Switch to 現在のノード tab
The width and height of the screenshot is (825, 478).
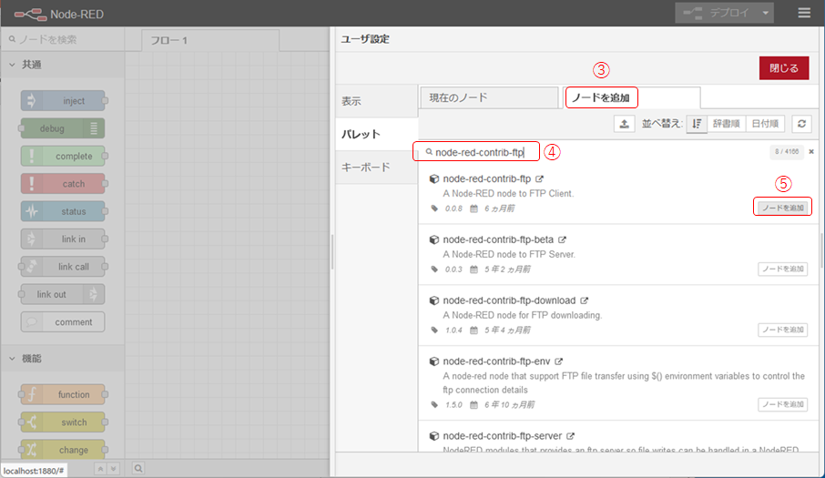[x=488, y=97]
